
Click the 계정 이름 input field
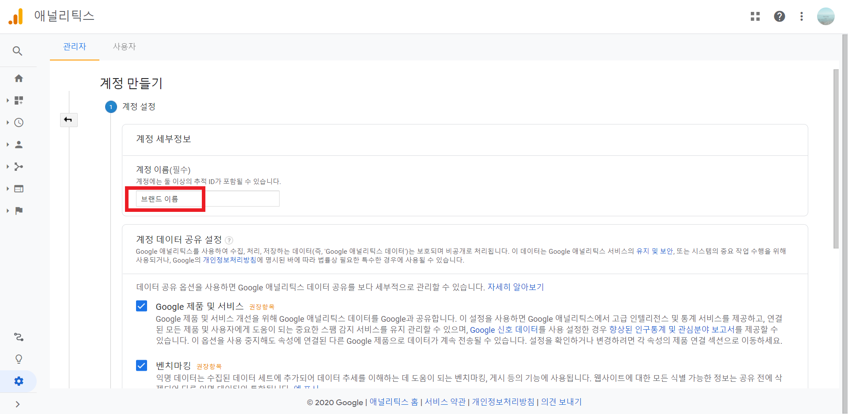208,199
